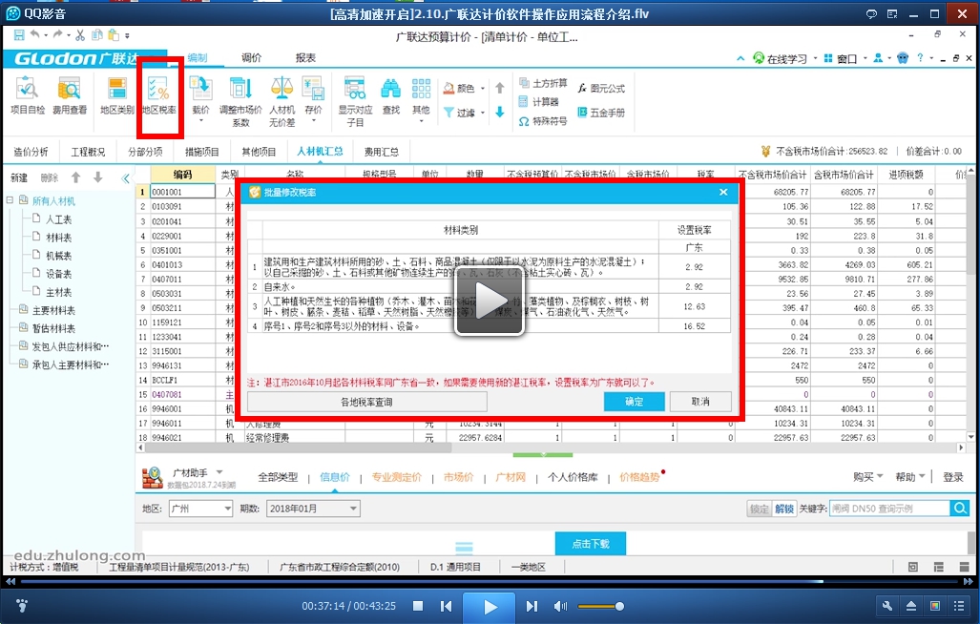Collapse left panel with double chevron
Image resolution: width=980 pixels, height=624 pixels.
pyautogui.click(x=126, y=178)
